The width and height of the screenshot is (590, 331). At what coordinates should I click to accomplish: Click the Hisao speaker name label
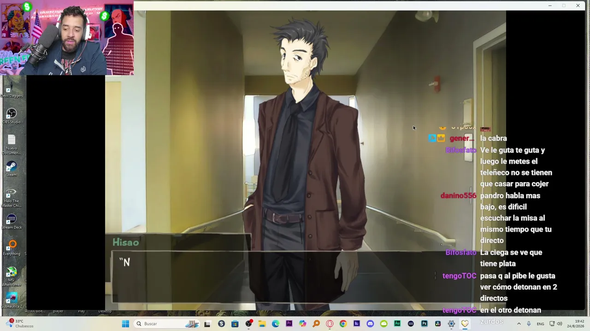125,242
